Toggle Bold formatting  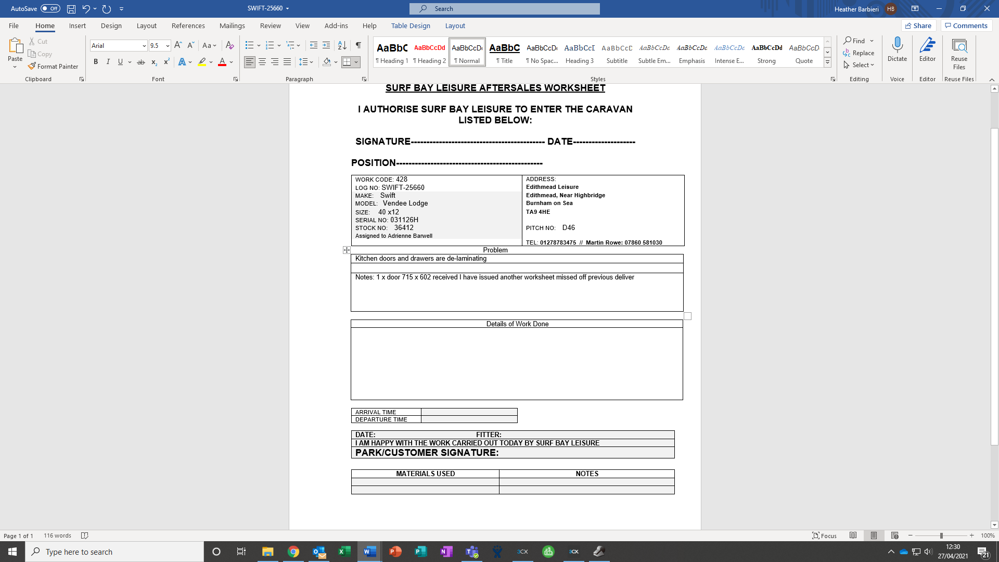click(x=96, y=62)
